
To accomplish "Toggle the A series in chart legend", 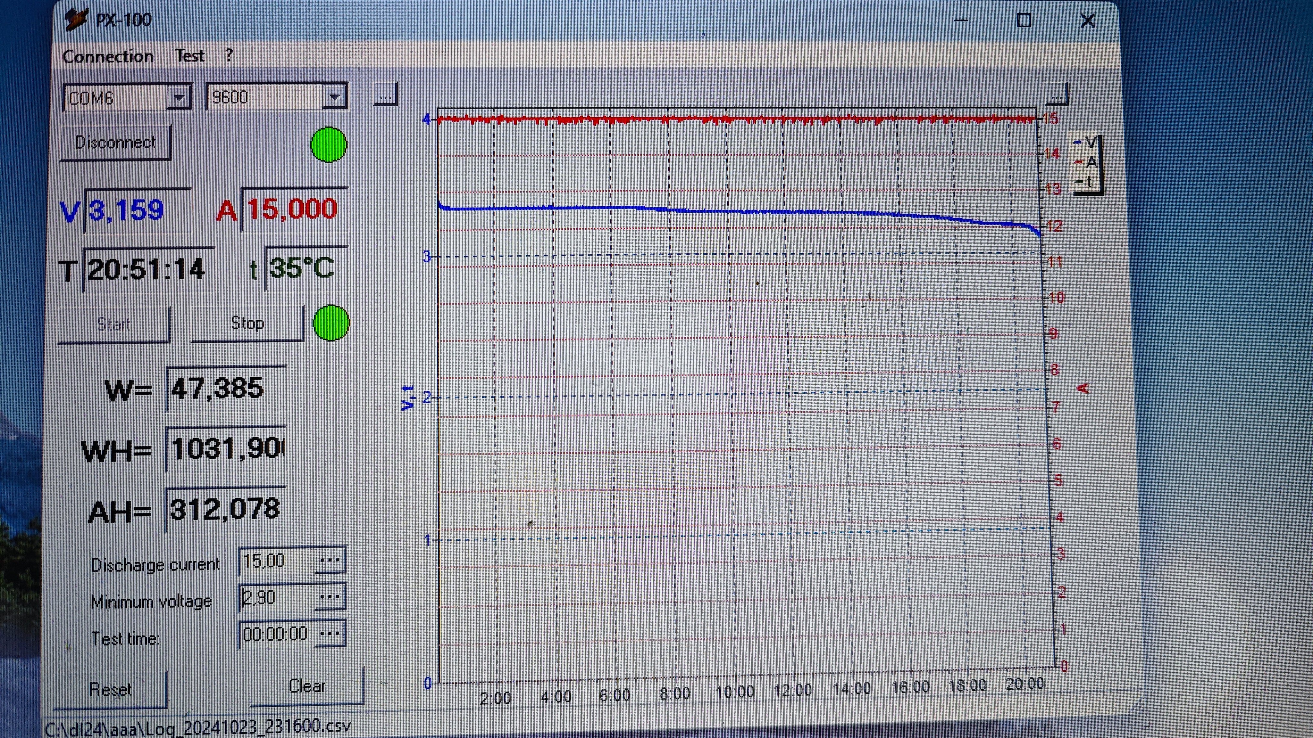I will [x=1086, y=162].
